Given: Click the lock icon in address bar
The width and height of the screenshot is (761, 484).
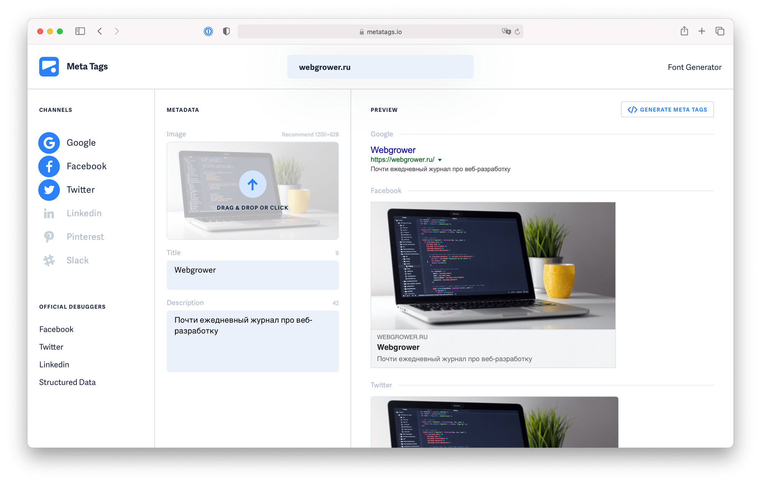Looking at the screenshot, I should 361,32.
